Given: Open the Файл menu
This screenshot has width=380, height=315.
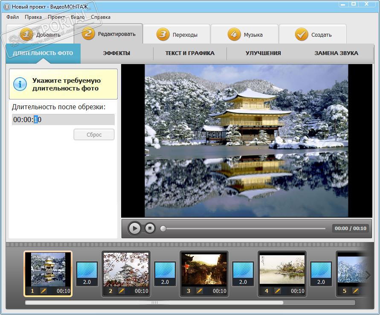Looking at the screenshot, I should click(13, 17).
